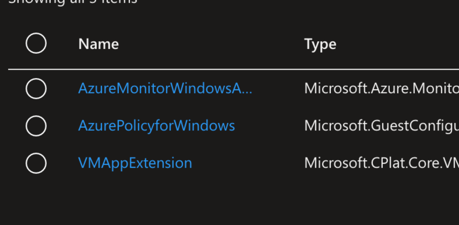View details of the Azure Monitor agent extension
This screenshot has width=459, height=225.
pos(165,88)
